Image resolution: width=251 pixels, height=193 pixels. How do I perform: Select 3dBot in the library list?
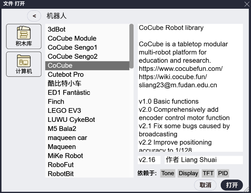pos(57,30)
